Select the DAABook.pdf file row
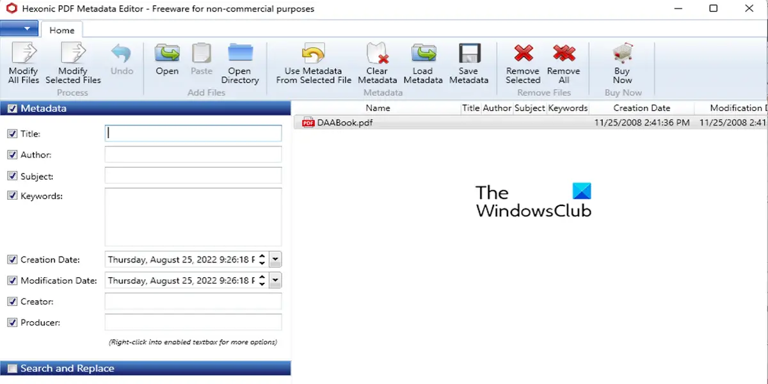768x384 pixels. point(531,122)
